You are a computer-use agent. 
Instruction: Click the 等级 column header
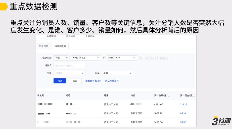(x=106, y=95)
